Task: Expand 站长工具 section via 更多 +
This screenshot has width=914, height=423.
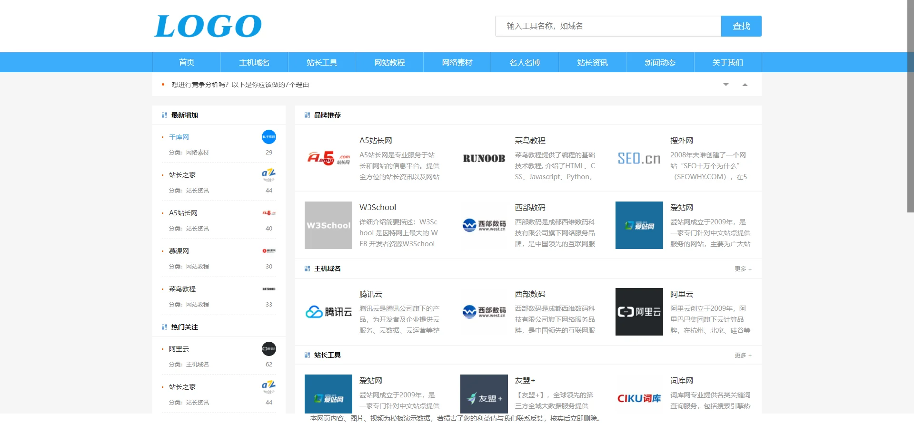Action: [x=743, y=356]
